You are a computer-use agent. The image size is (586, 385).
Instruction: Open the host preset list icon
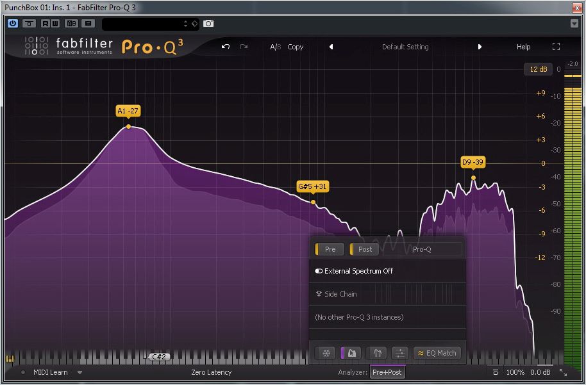(88, 24)
